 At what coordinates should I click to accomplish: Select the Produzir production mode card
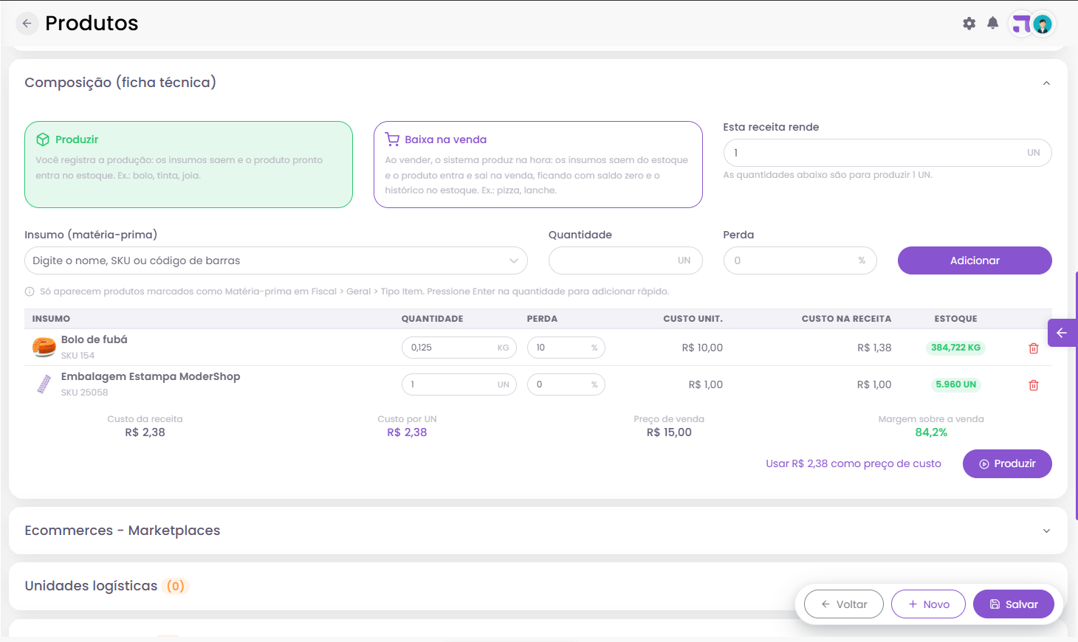coord(188,165)
